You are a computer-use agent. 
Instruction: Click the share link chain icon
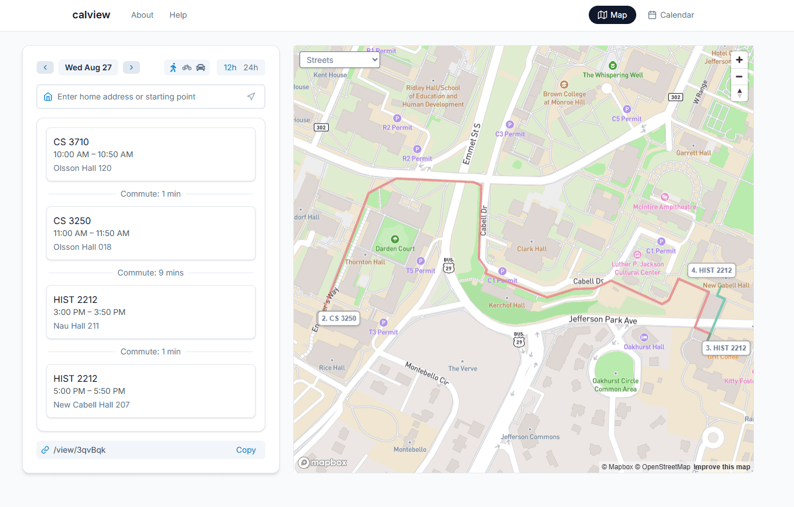coord(45,450)
